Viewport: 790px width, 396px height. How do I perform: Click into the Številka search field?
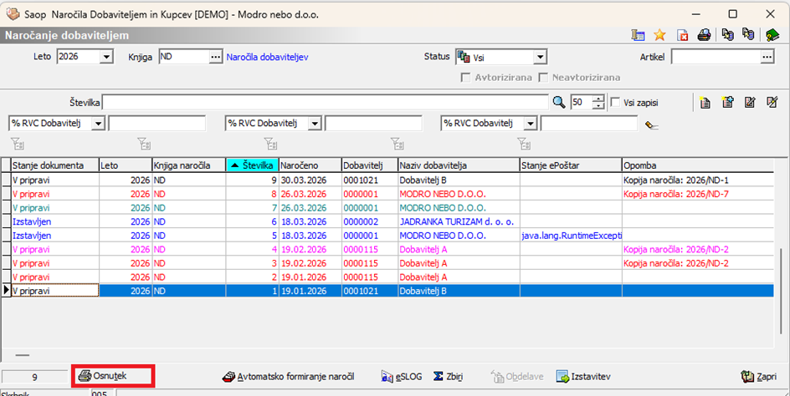coord(325,102)
